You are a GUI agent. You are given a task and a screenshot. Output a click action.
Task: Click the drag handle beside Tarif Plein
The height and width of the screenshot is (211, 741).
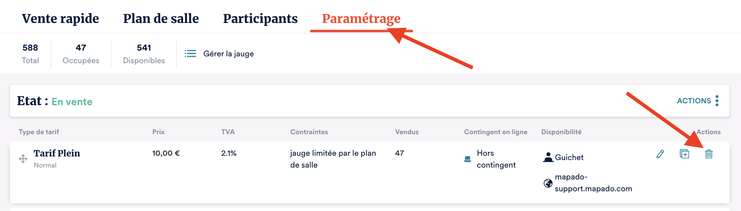pos(23,159)
